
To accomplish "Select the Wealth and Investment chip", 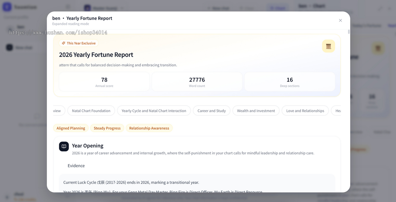I will [x=256, y=111].
